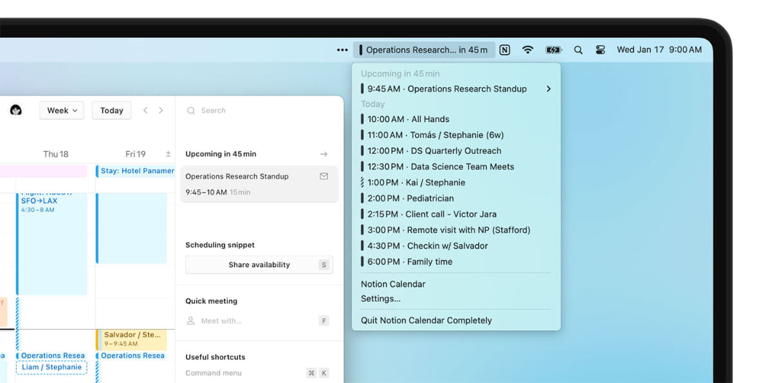Click the Meet with... input field
Screen dimensions: 772x383
pos(251,321)
